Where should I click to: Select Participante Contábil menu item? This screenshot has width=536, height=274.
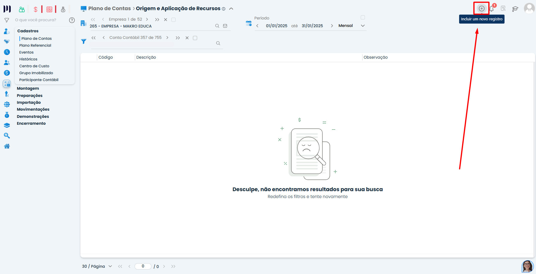[39, 80]
